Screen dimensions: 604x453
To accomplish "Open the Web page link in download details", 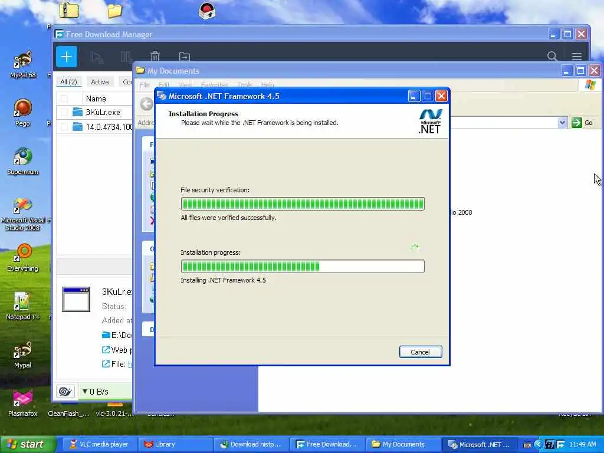I will click(x=117, y=350).
